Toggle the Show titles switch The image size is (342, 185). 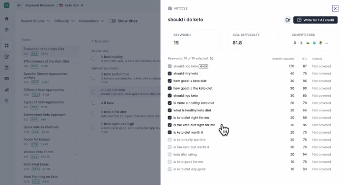(x=112, y=21)
